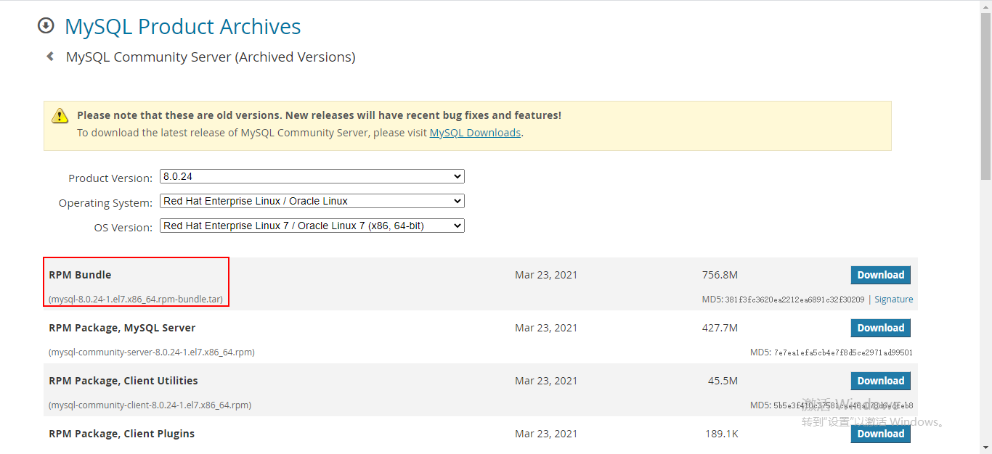Click the 756.8M size value
The height and width of the screenshot is (454, 992).
pyautogui.click(x=720, y=275)
